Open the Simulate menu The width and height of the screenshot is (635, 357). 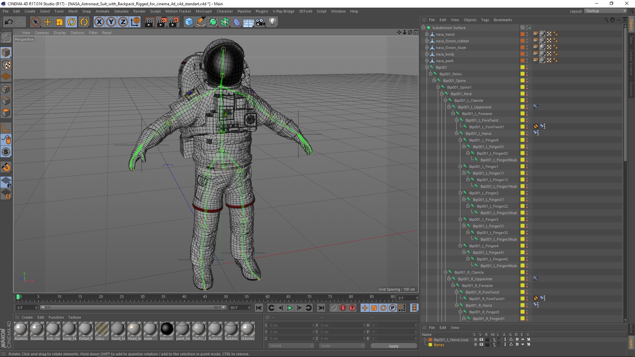[121, 11]
